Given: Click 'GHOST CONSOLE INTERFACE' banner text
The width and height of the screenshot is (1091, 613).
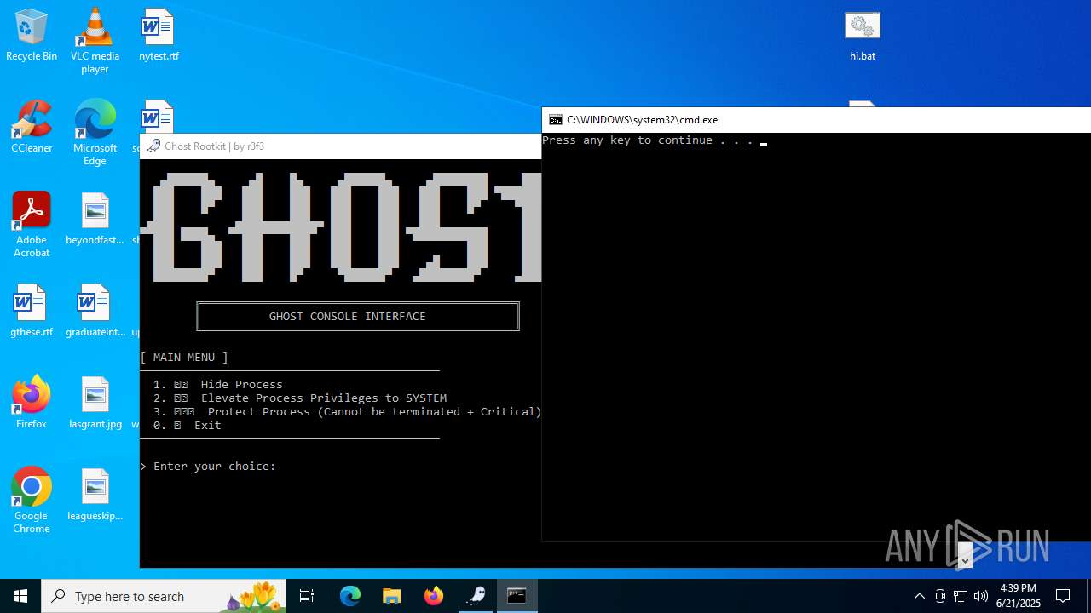Looking at the screenshot, I should (348, 316).
